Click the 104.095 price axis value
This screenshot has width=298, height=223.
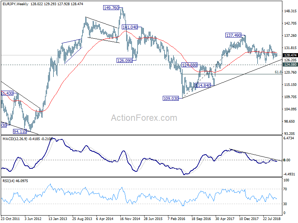coord(290,109)
